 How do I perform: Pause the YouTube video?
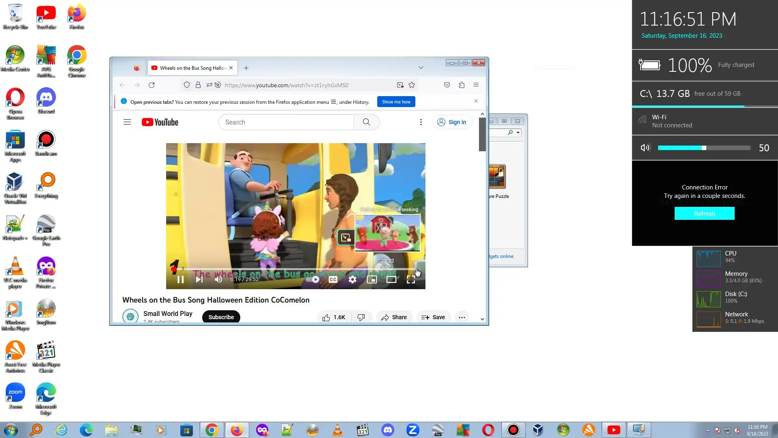pos(181,279)
